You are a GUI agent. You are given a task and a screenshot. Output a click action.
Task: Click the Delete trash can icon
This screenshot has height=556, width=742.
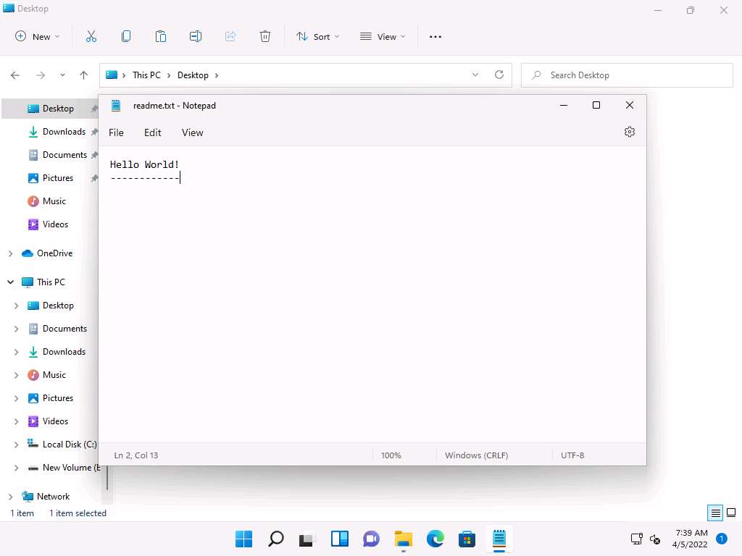coord(265,36)
